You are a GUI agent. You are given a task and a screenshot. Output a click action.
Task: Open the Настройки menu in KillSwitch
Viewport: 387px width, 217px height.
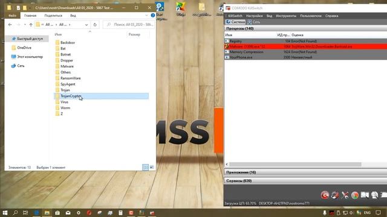coord(254,16)
